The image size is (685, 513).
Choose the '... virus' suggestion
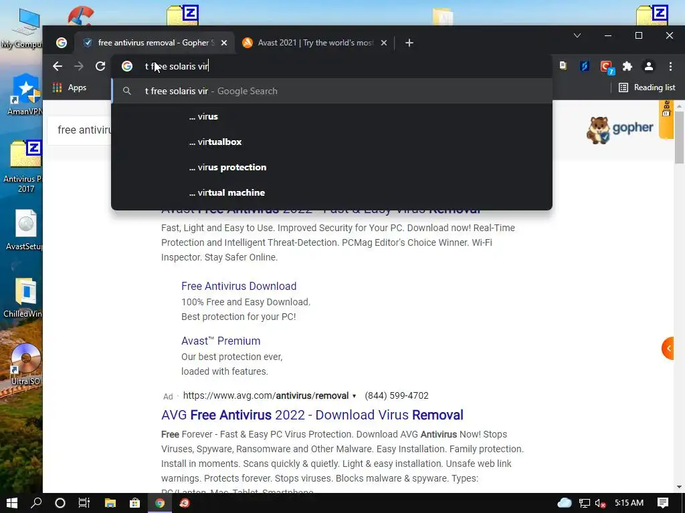[x=332, y=116]
